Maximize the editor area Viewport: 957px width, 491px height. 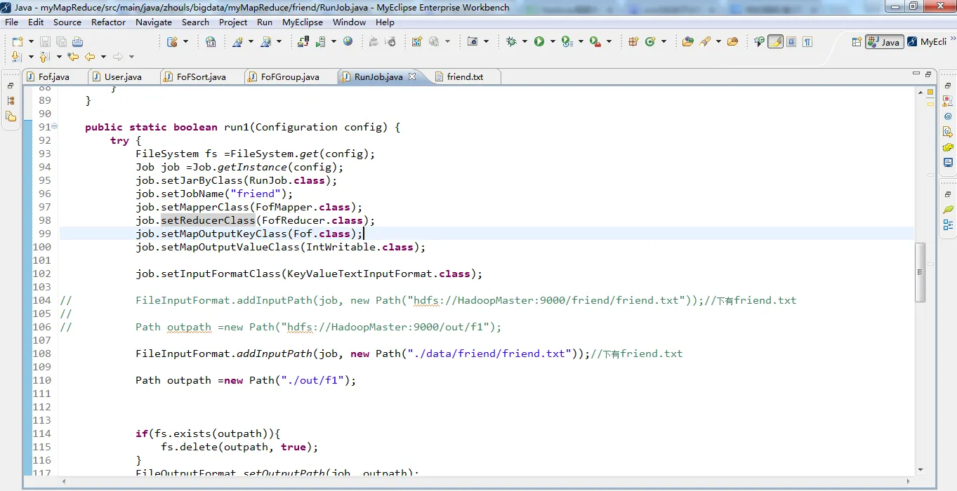pos(928,73)
